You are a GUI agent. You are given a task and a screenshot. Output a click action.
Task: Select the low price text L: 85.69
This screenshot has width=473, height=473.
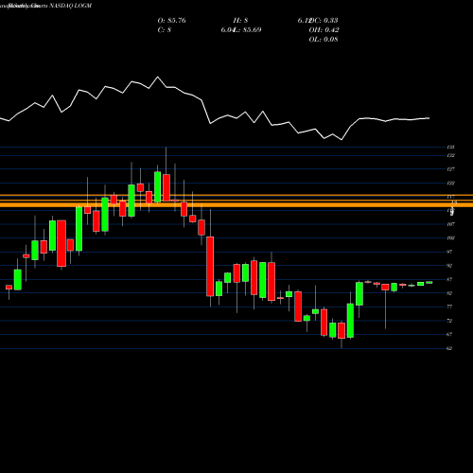[x=246, y=30]
